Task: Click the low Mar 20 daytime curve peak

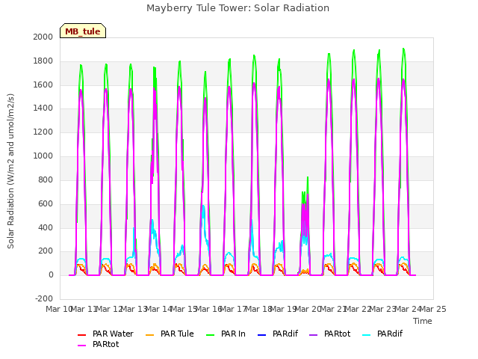Action: tap(308, 178)
